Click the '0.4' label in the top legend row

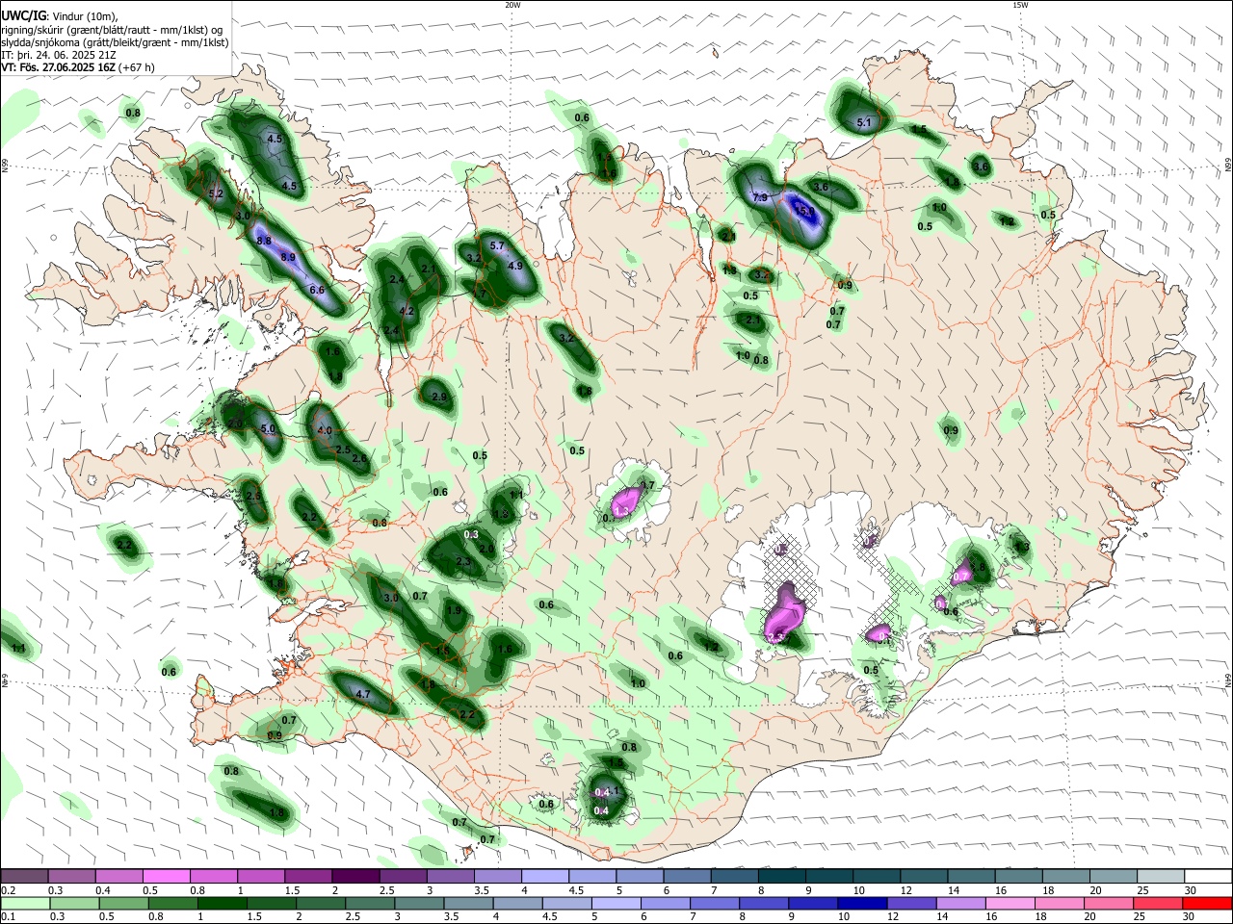coord(103,890)
